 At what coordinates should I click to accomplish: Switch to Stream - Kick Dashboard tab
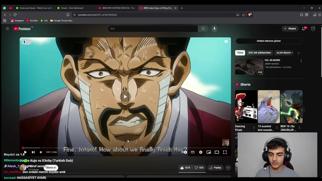(x=74, y=8)
